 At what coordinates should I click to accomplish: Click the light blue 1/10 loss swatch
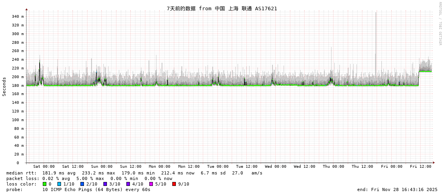pyautogui.click(x=59, y=184)
